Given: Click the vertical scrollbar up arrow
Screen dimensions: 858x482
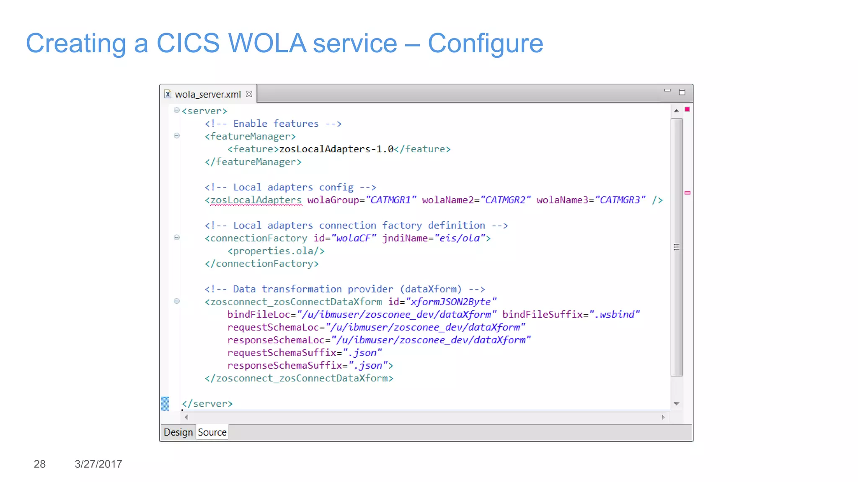Looking at the screenshot, I should click(676, 111).
